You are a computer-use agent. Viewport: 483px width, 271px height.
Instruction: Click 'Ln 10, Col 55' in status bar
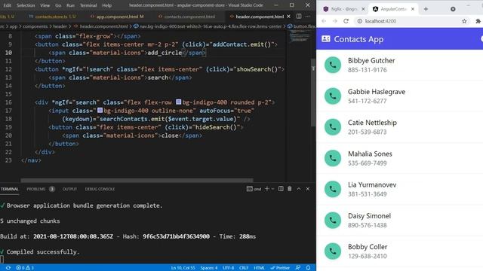(183, 268)
